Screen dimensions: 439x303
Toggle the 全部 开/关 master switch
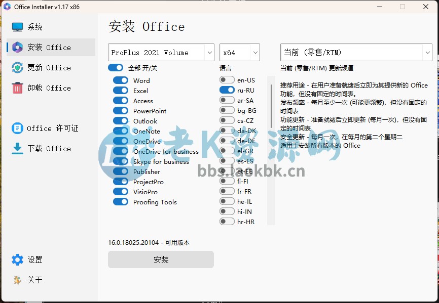click(116, 68)
